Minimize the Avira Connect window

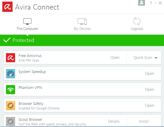(x=156, y=3)
